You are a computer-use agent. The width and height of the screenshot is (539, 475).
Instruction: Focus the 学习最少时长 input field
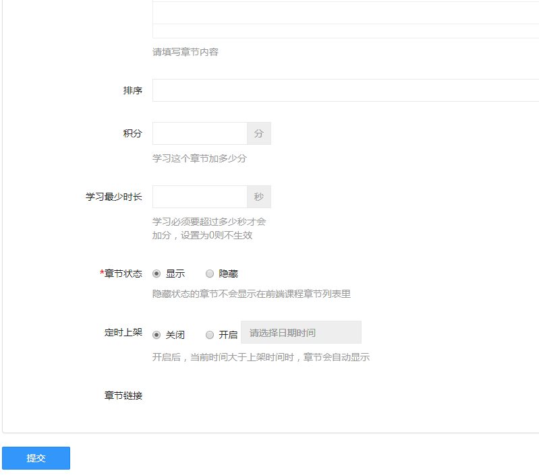[200, 197]
